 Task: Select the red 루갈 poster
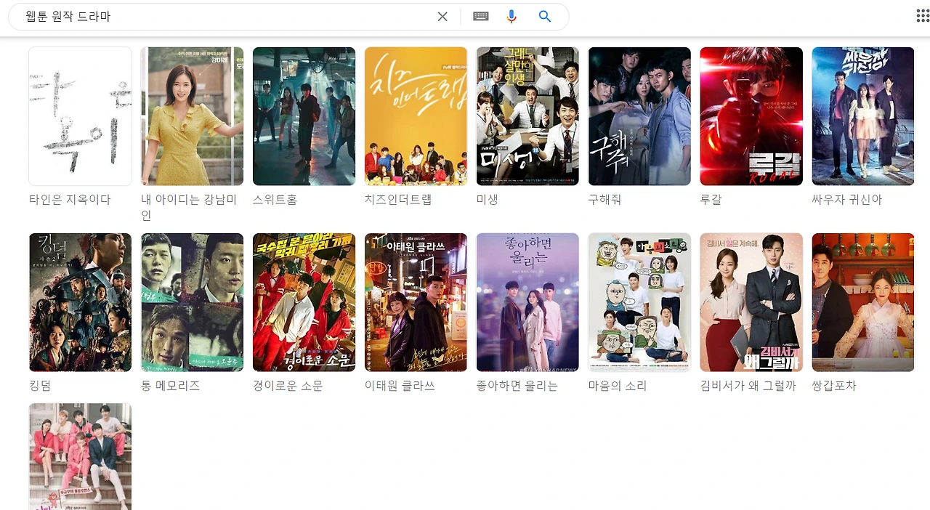click(751, 116)
